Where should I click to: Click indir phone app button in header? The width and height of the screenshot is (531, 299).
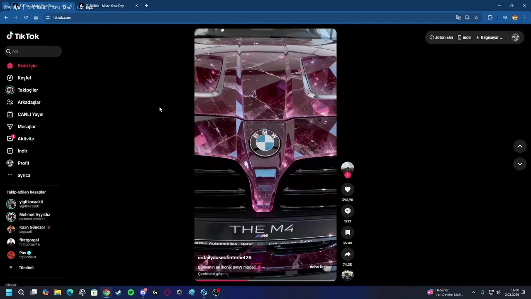click(x=464, y=37)
